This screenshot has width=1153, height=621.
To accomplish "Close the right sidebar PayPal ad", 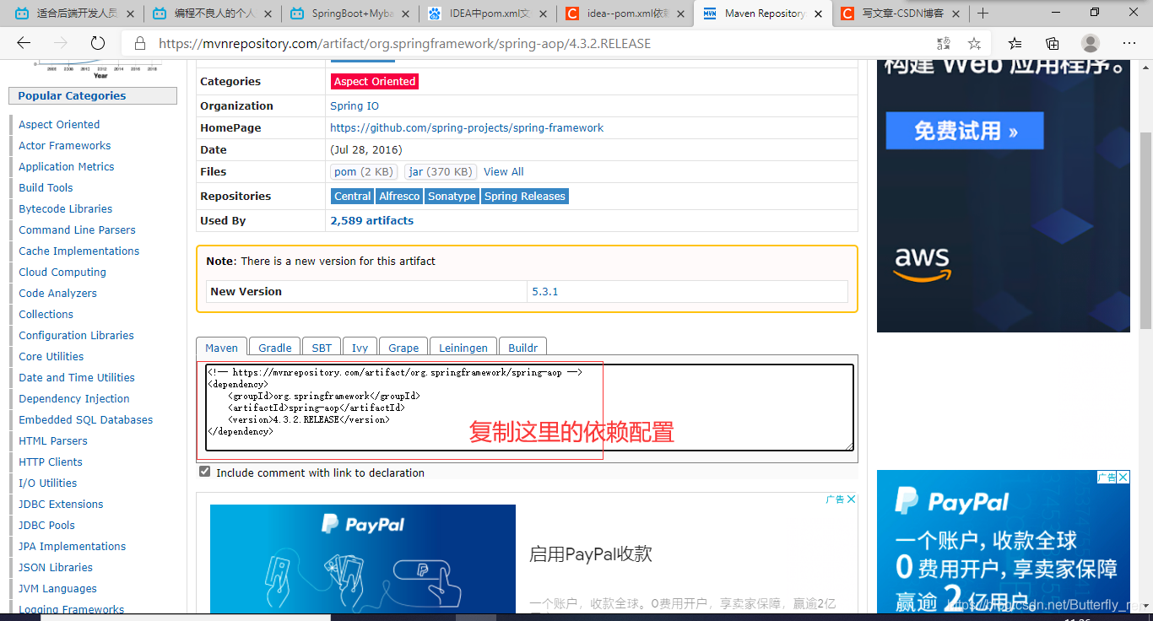I will click(1123, 478).
